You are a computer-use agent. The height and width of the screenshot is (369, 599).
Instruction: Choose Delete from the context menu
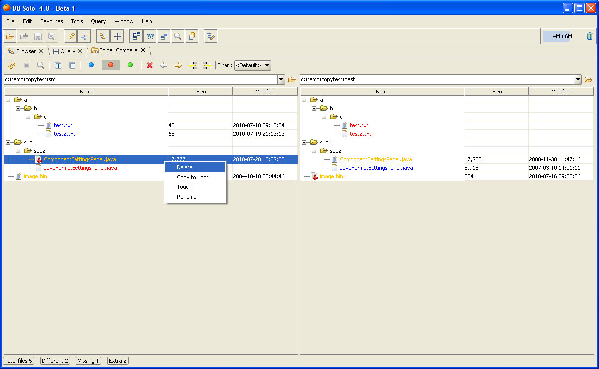tap(195, 167)
